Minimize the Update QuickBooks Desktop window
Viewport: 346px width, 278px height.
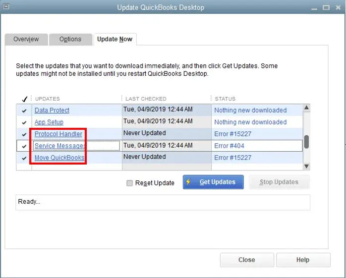coord(314,8)
